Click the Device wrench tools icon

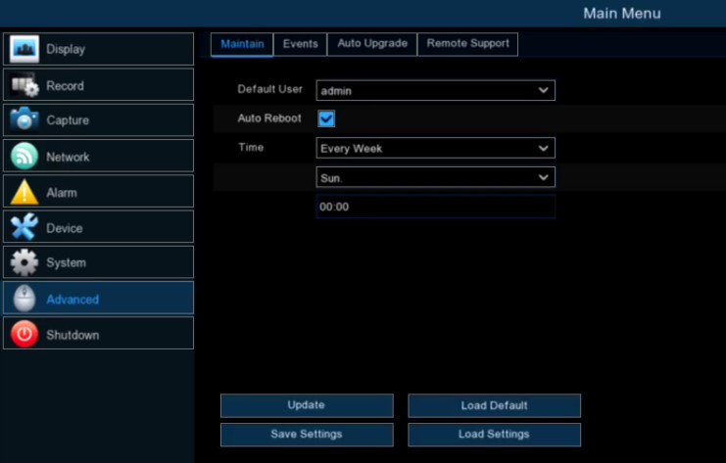point(24,228)
